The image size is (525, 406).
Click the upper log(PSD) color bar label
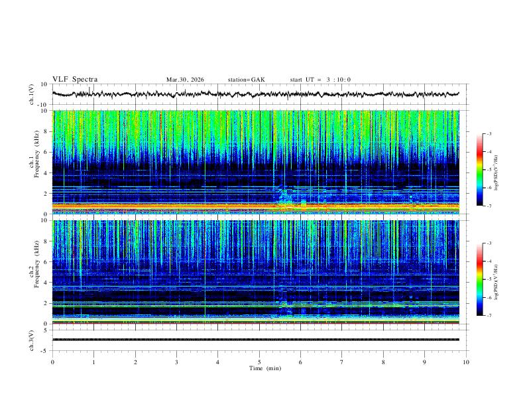[496, 173]
